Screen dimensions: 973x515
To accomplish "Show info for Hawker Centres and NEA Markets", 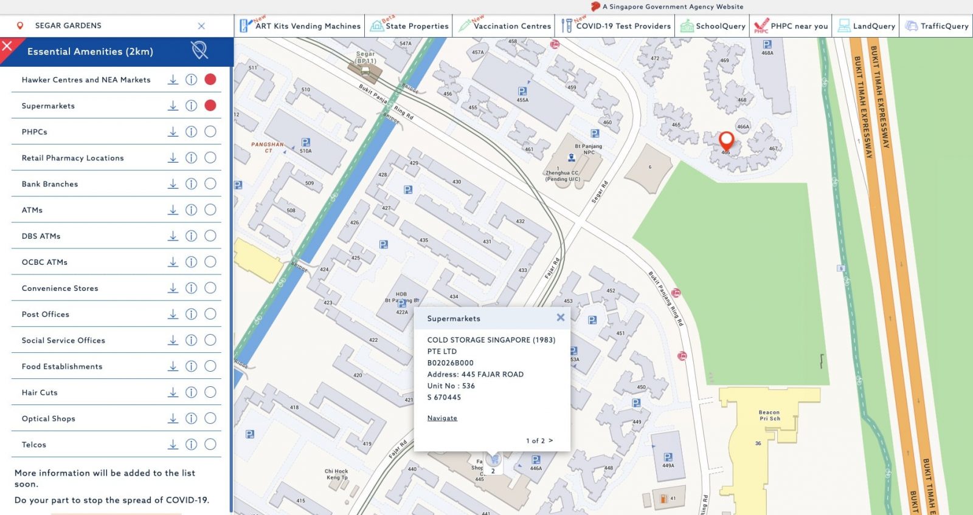I will tap(191, 80).
